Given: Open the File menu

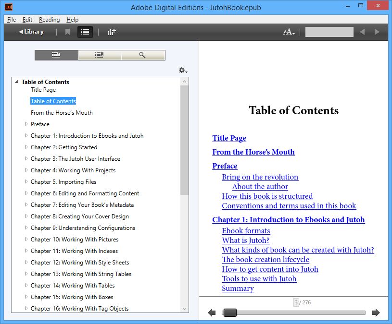Looking at the screenshot, I should (12, 20).
